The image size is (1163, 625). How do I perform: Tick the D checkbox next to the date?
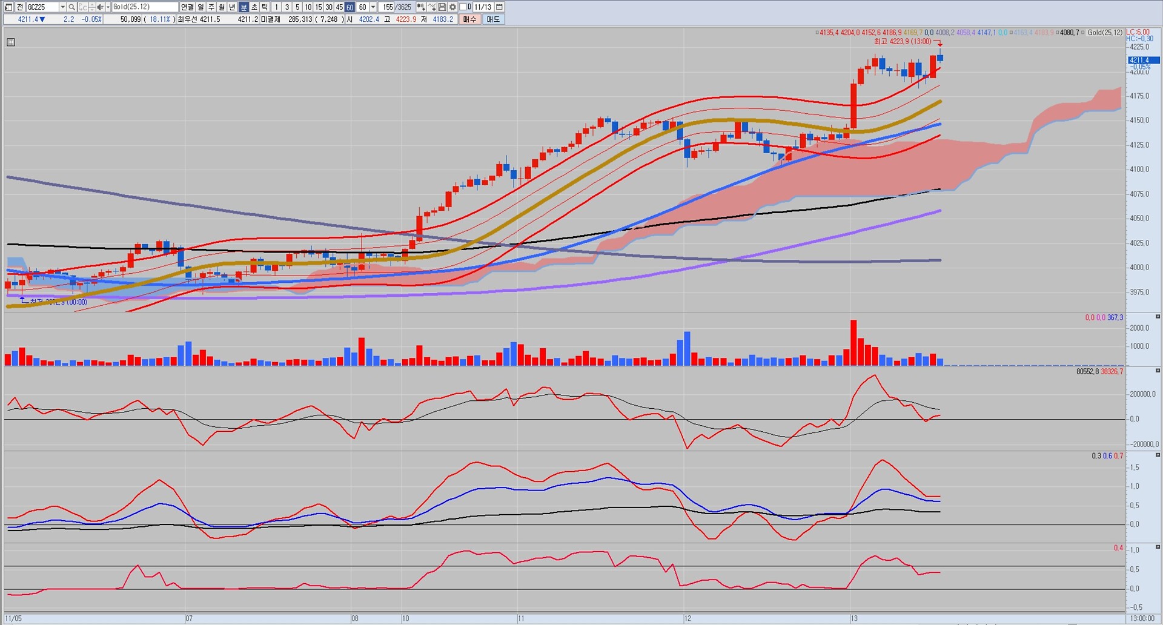click(x=463, y=7)
